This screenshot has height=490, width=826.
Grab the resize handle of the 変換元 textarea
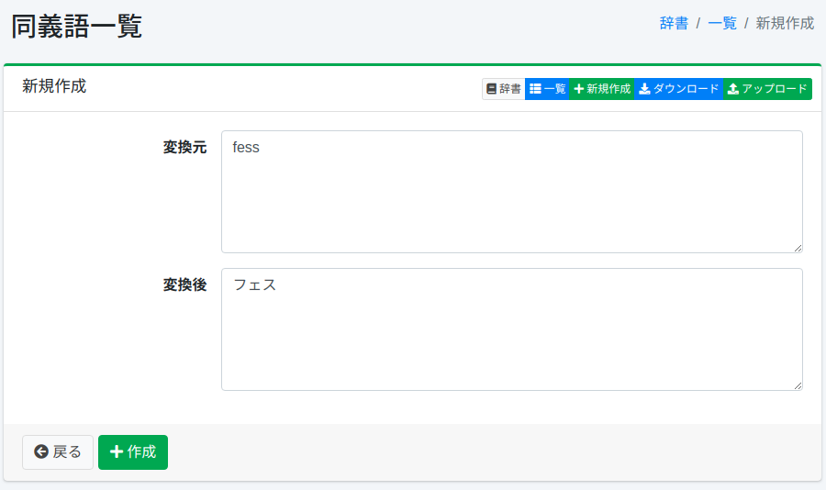click(798, 248)
